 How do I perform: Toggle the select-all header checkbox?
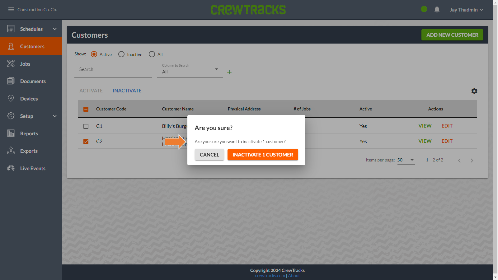[86, 109]
